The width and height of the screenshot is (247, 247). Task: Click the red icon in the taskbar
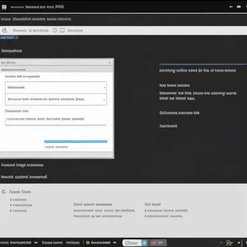click(154, 243)
